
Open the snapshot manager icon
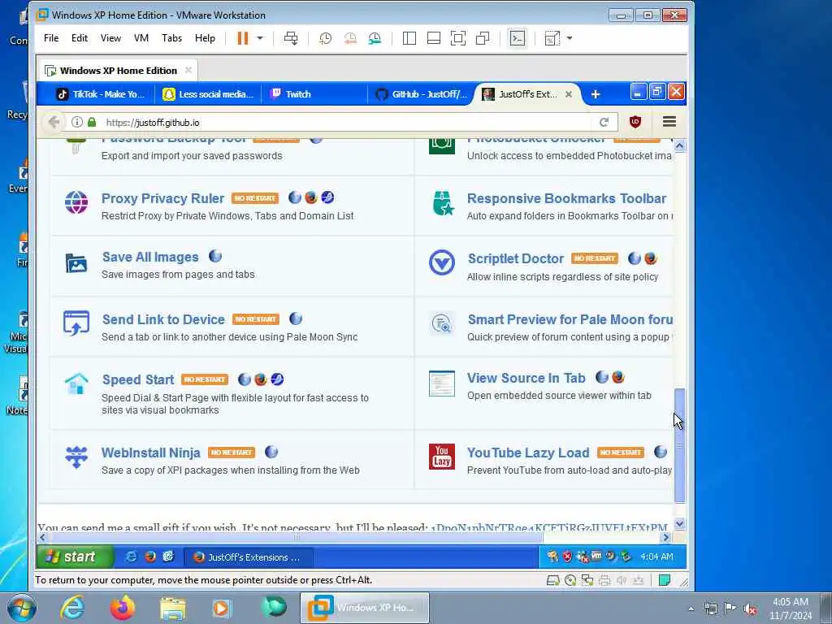pos(375,38)
